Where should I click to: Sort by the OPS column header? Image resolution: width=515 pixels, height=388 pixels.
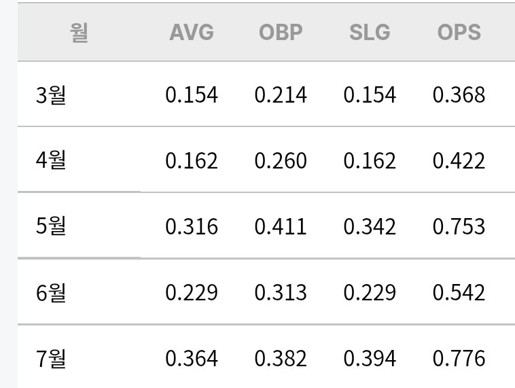pos(459,32)
